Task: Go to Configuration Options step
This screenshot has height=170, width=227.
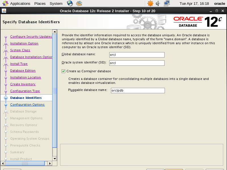Action: (x=28, y=105)
